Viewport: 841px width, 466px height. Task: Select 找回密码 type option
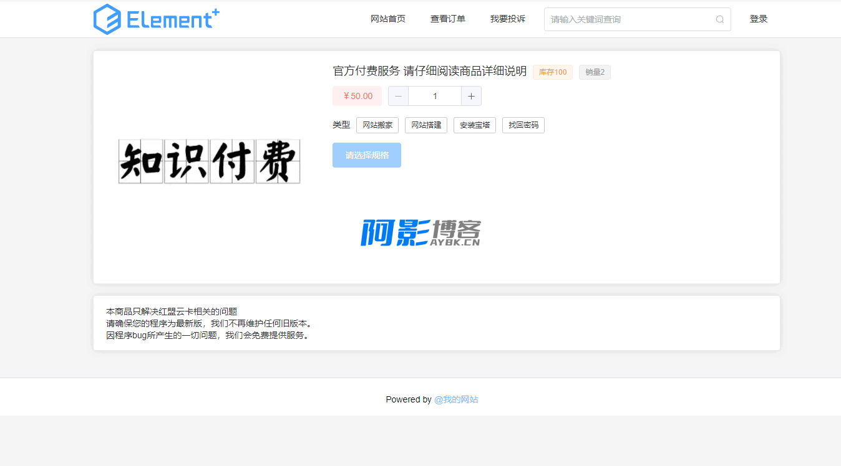tap(523, 125)
